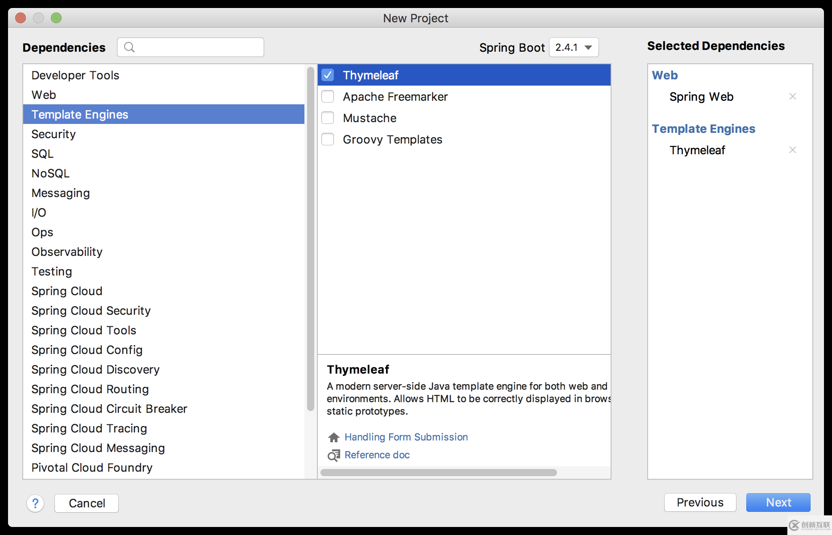
Task: Click the Mustache label
Action: 370,118
